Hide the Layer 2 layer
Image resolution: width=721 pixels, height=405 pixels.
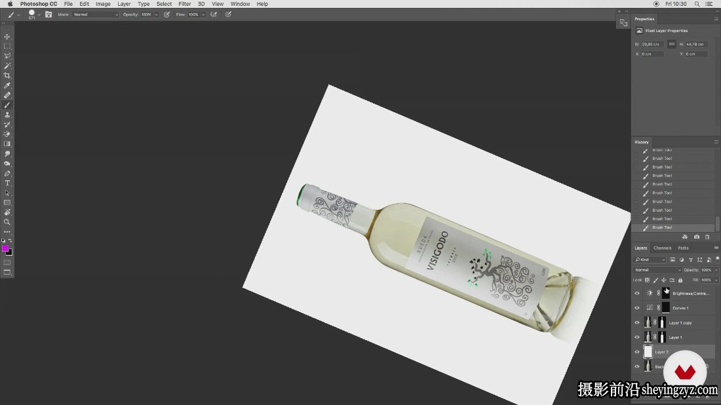coord(637,352)
